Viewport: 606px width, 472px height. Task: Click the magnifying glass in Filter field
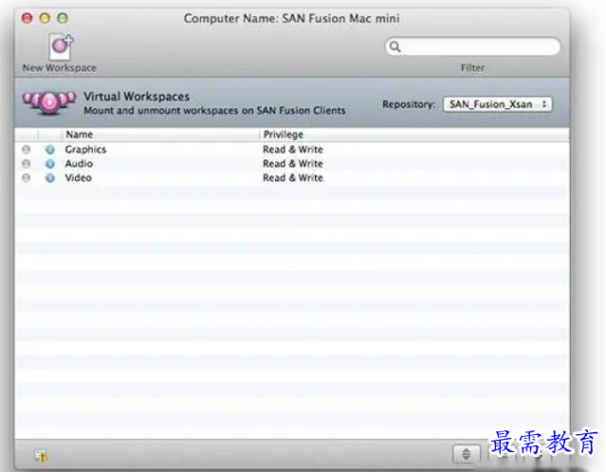395,46
